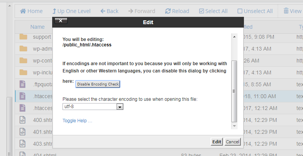Sort files by the Name column header

pyautogui.click(x=38, y=27)
